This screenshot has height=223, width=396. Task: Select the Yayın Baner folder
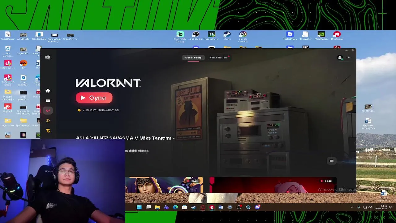(8, 122)
